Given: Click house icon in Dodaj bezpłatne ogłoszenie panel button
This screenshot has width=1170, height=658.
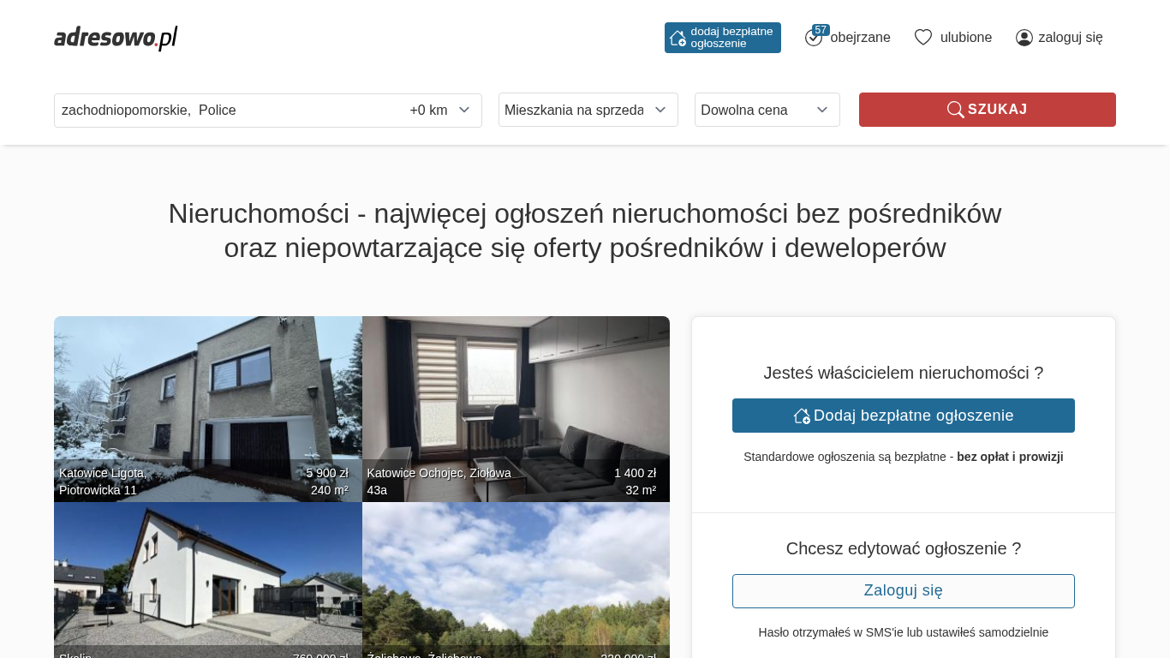Looking at the screenshot, I should (x=802, y=416).
